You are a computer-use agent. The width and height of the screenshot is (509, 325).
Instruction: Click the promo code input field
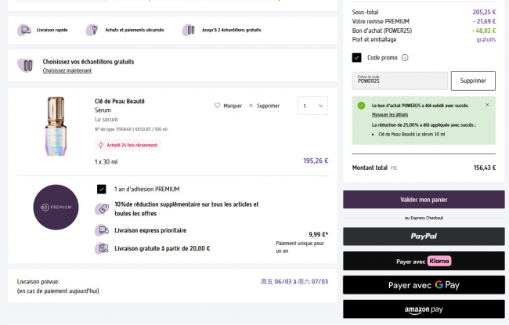tap(399, 81)
